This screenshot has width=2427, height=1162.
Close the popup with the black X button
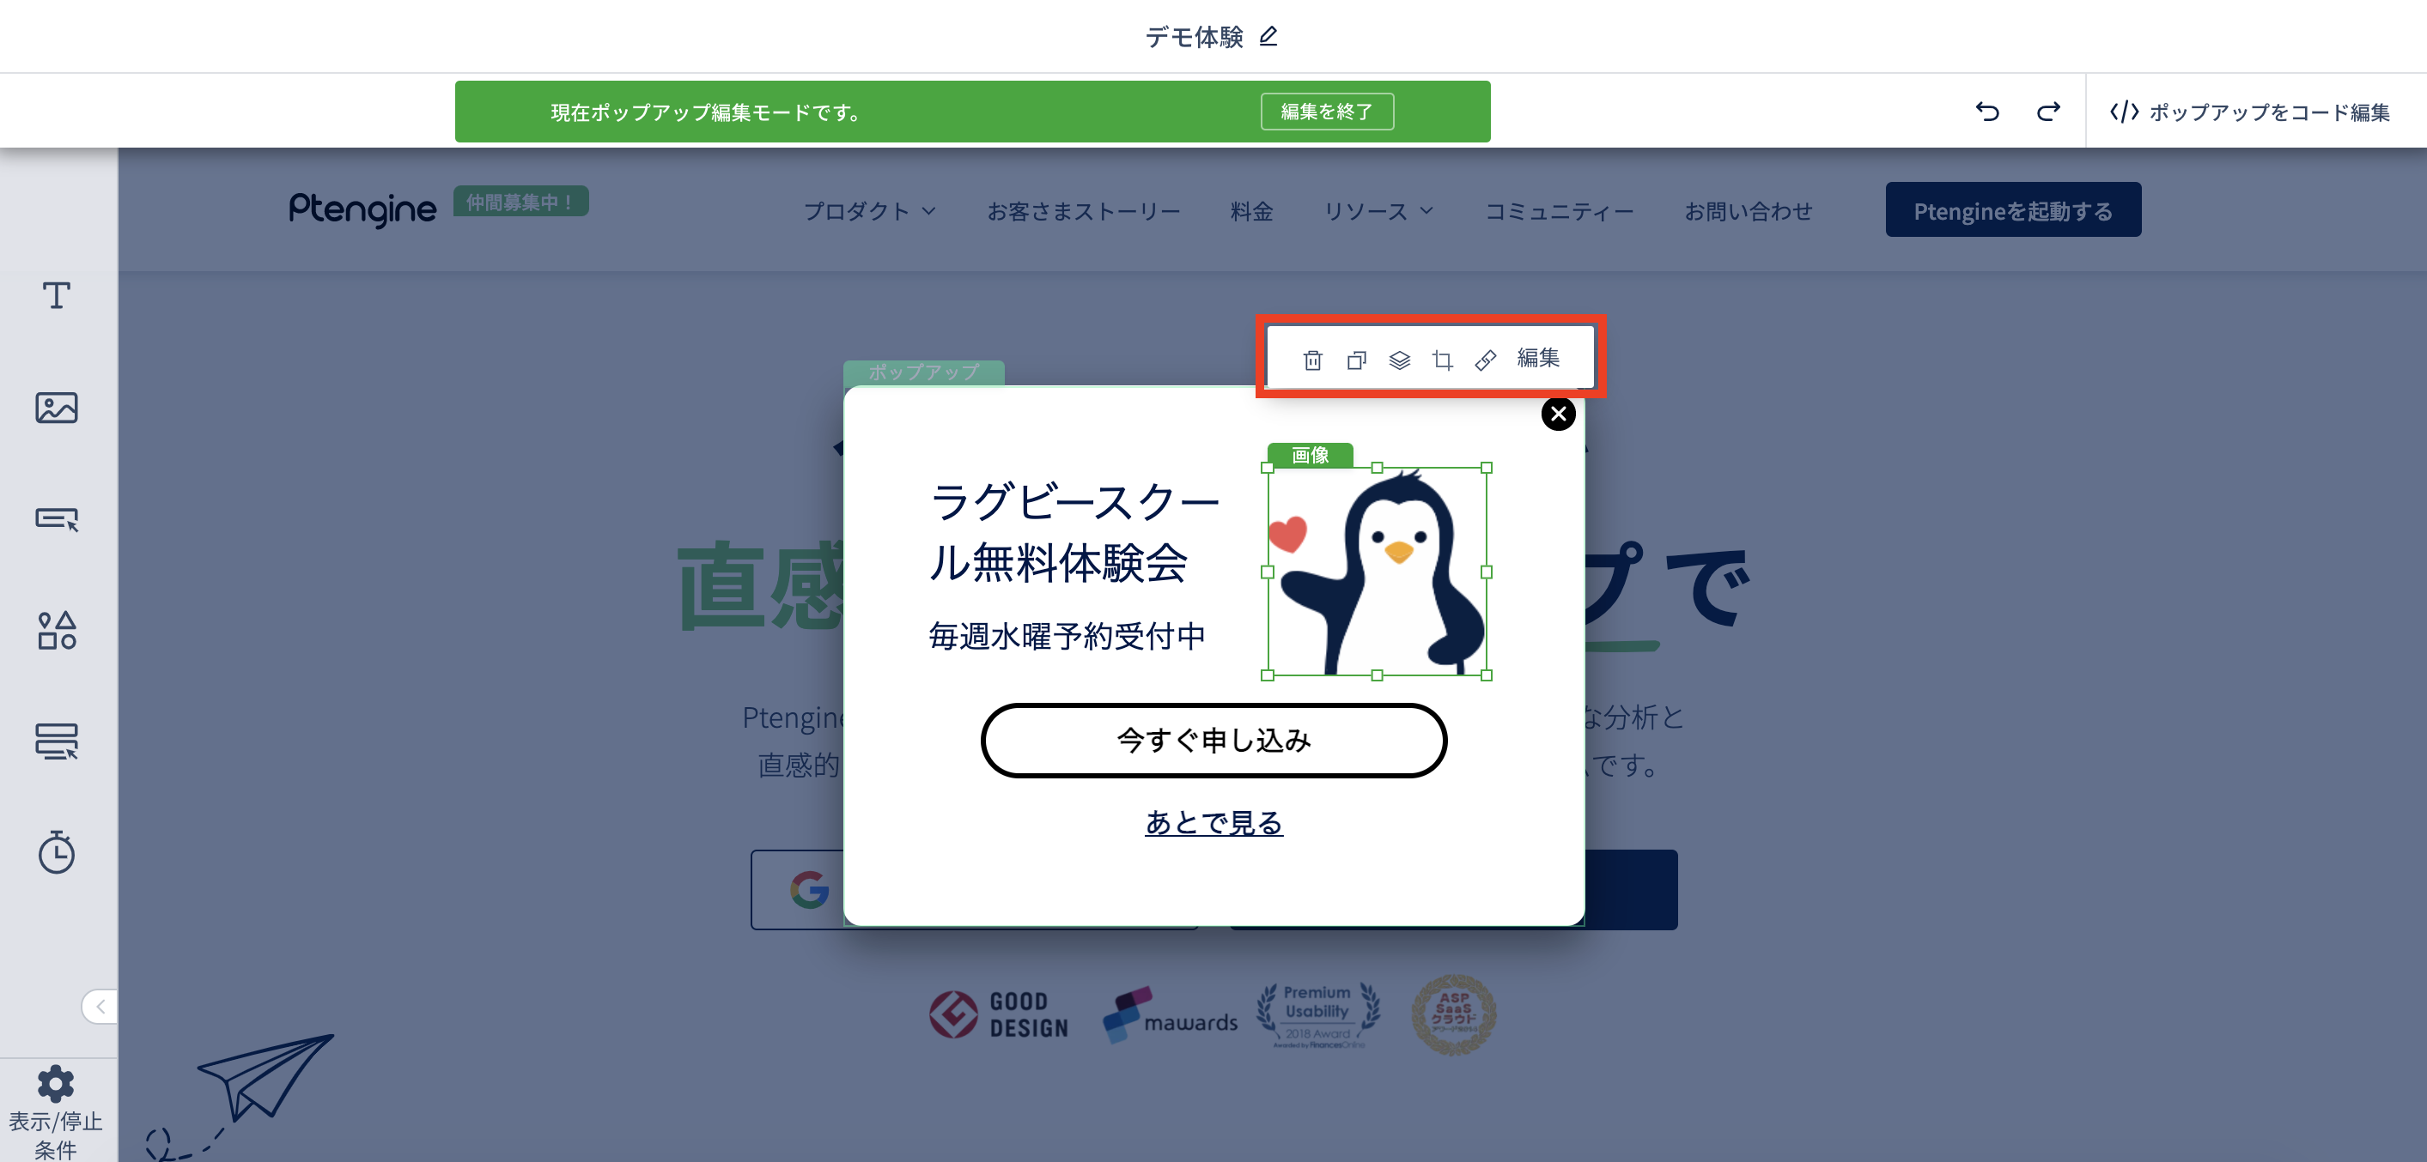pyautogui.click(x=1559, y=414)
